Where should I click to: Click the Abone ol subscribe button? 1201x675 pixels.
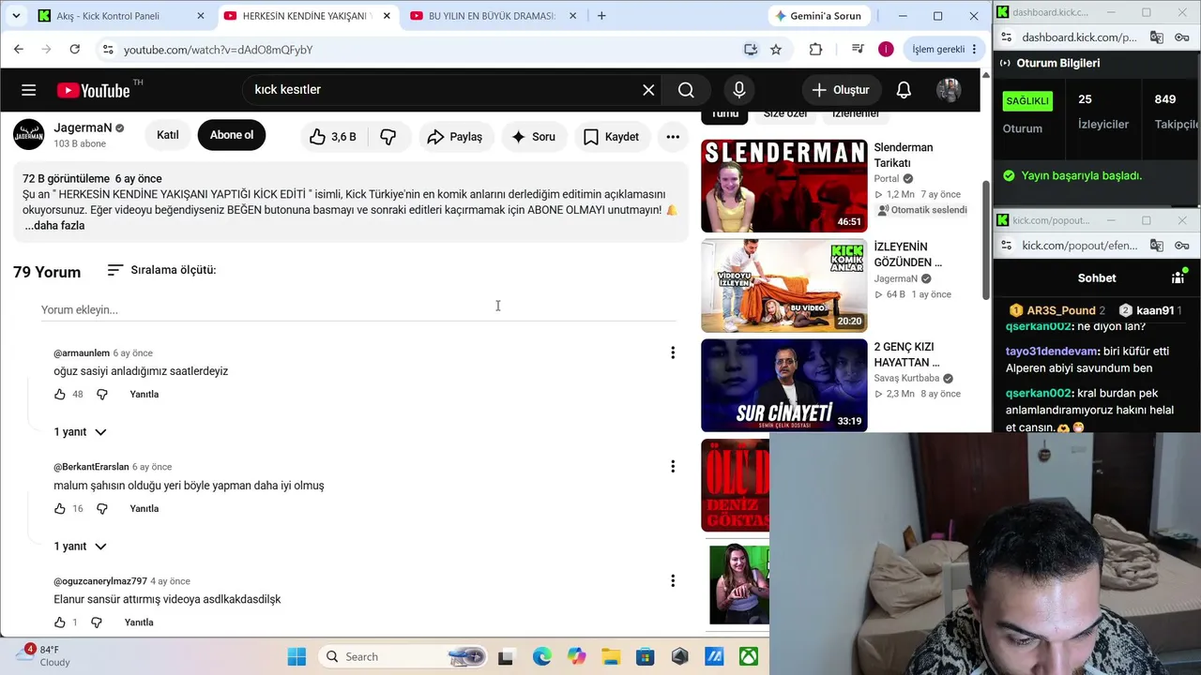pyautogui.click(x=232, y=135)
